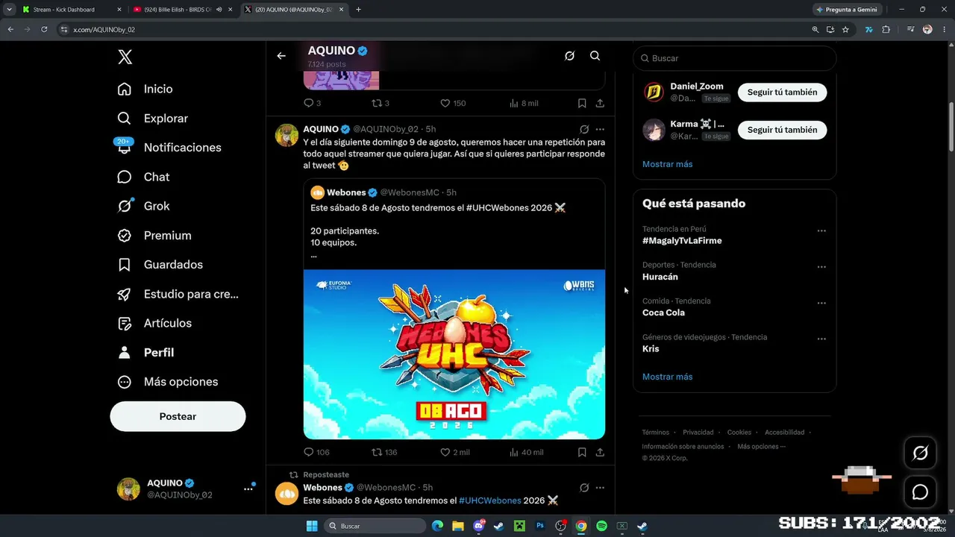Repost the post with 136 reposts
Image resolution: width=955 pixels, height=537 pixels.
click(x=384, y=452)
